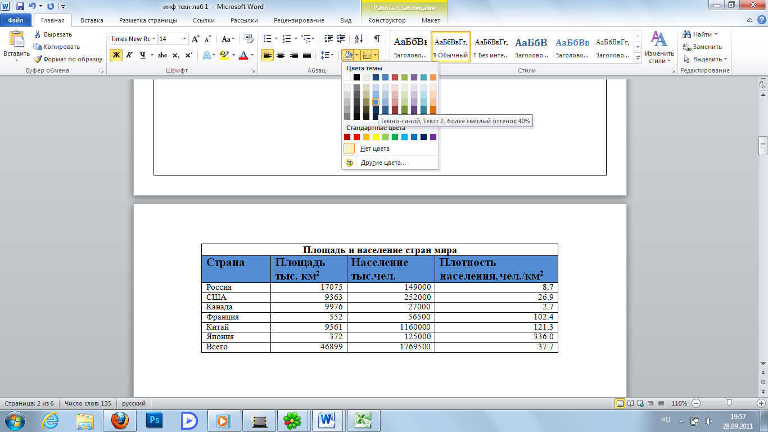Click the Save icon in quick access toolbar
This screenshot has width=768, height=432.
click(20, 7)
